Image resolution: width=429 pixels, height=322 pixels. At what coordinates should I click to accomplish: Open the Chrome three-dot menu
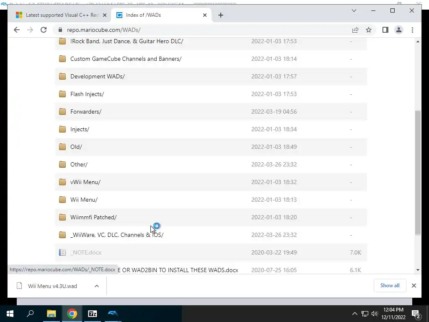[x=412, y=30]
